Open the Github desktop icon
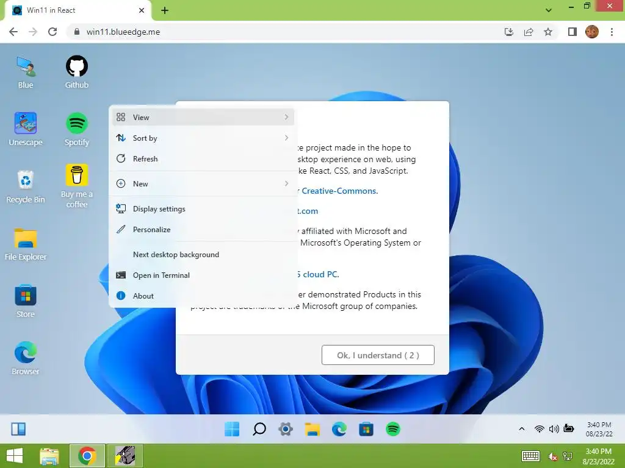 click(76, 72)
